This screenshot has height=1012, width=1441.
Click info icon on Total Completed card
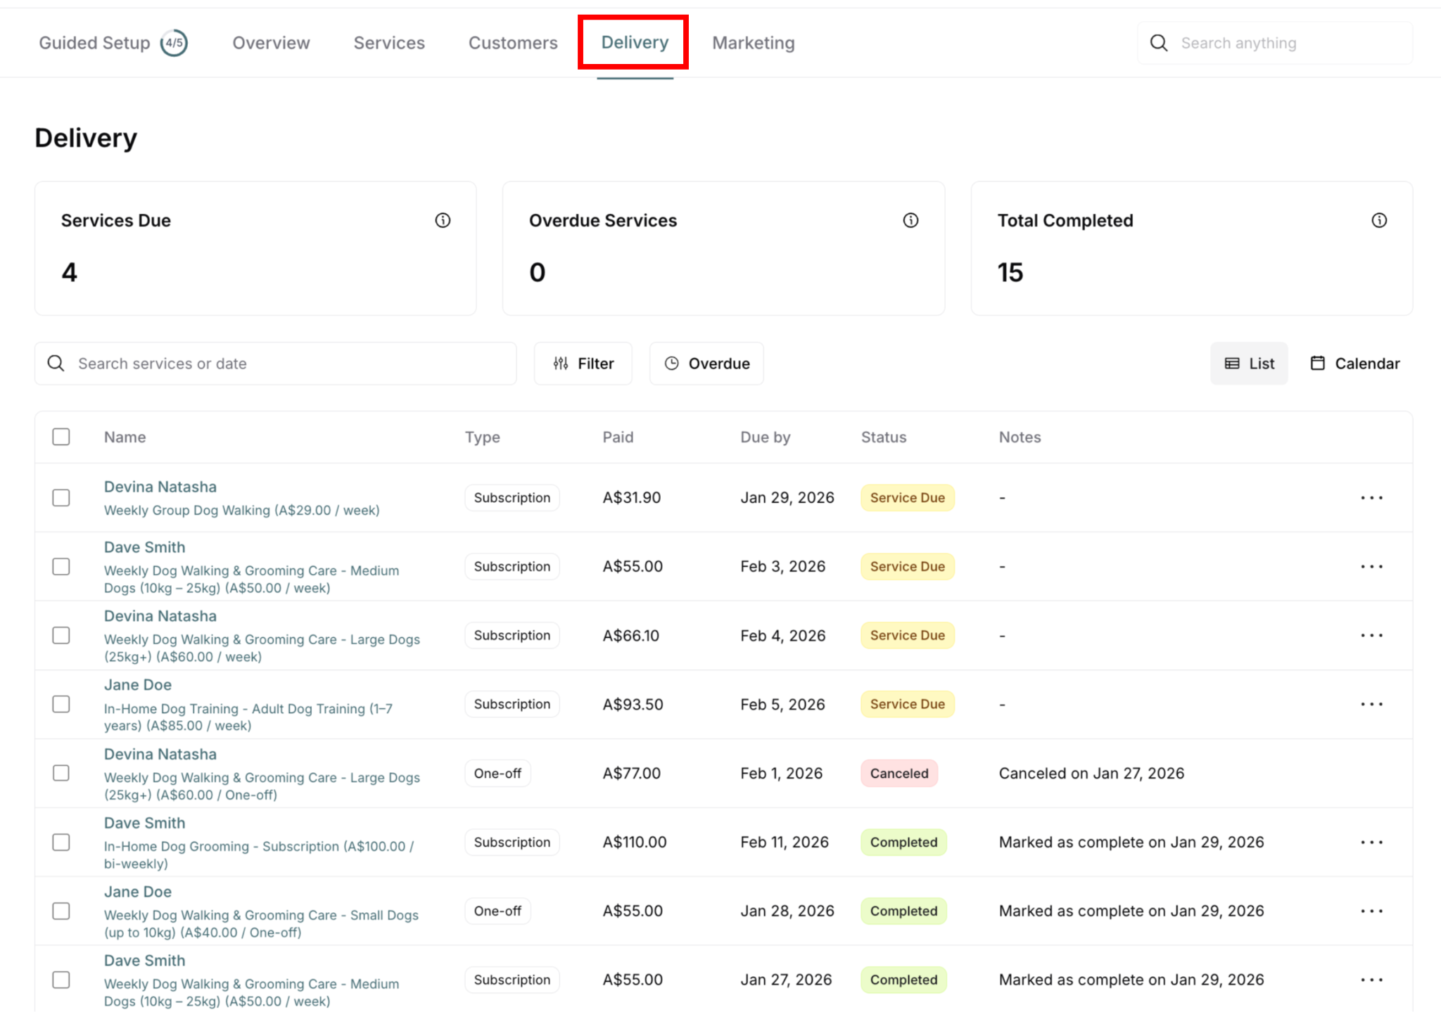click(1379, 220)
